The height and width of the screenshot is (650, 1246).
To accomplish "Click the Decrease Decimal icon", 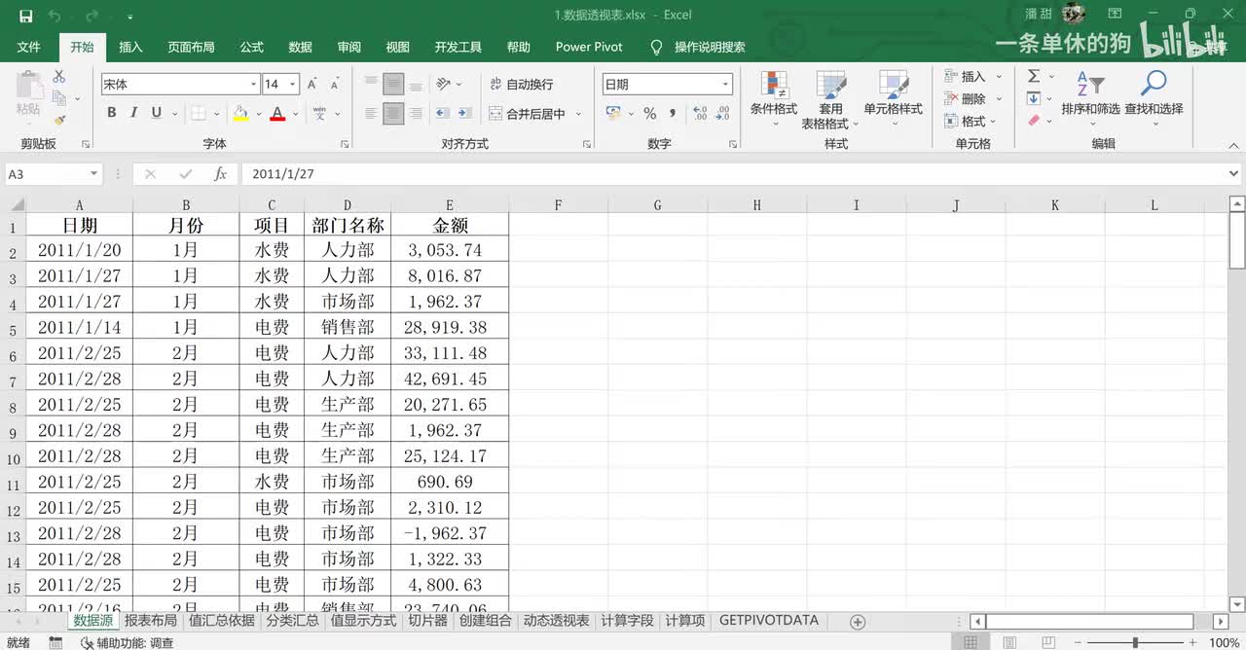I will [x=722, y=114].
